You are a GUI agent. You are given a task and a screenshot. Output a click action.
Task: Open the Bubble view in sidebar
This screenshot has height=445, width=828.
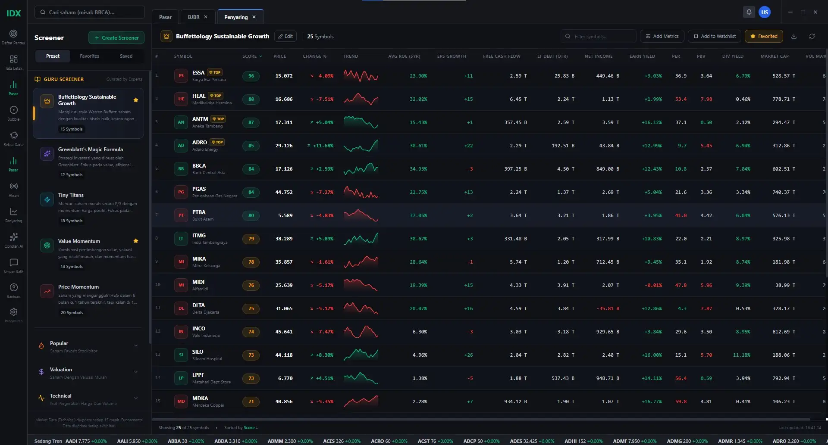click(13, 113)
